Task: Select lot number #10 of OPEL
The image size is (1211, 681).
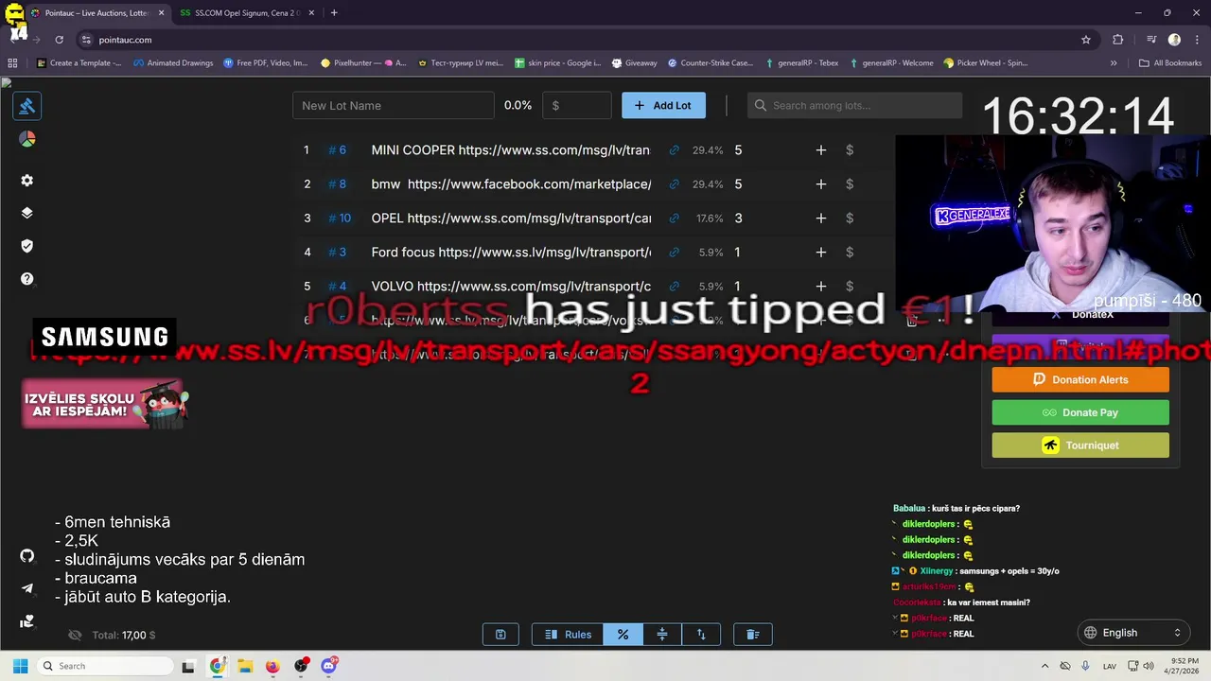Action: tap(340, 218)
